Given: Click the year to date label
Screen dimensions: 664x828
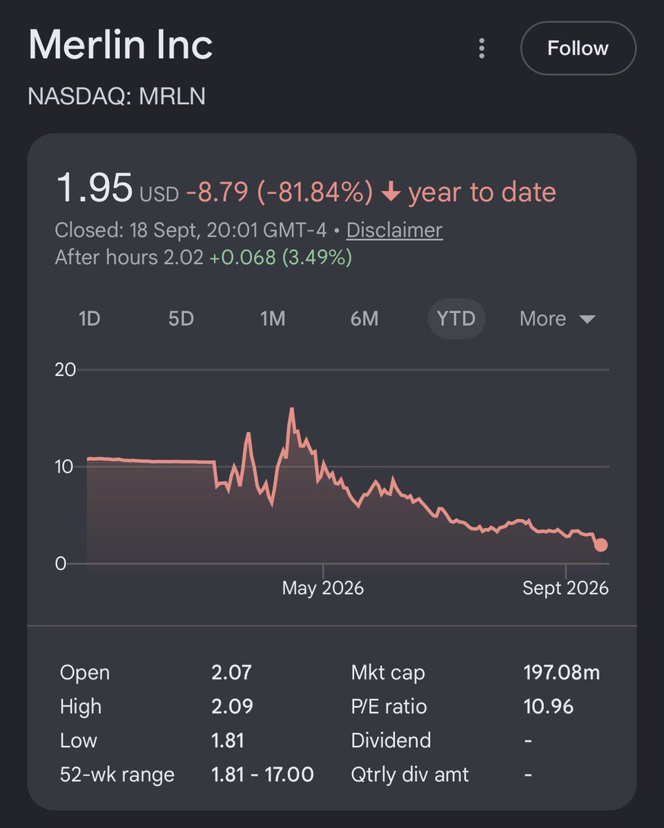Looking at the screenshot, I should (482, 192).
